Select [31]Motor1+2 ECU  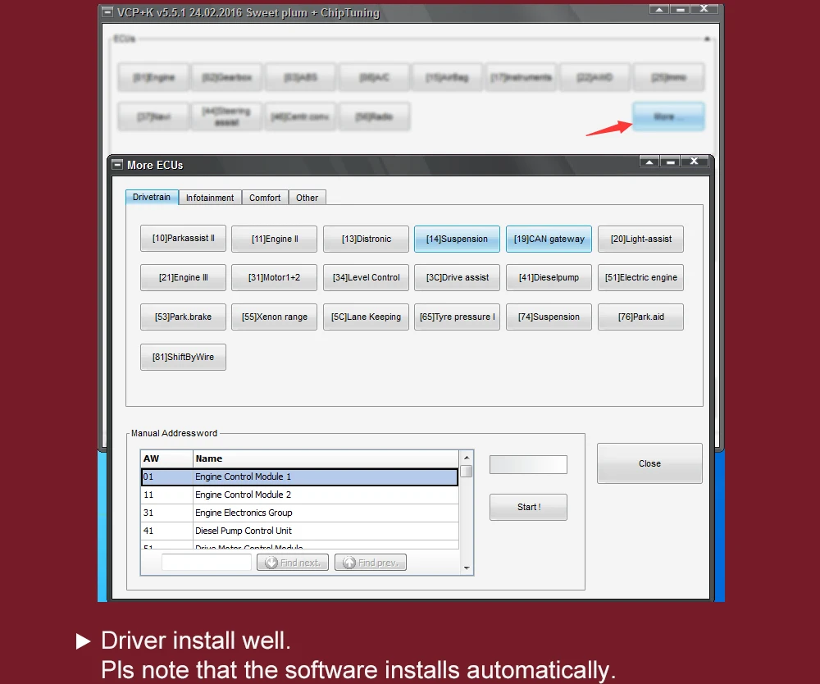click(275, 278)
